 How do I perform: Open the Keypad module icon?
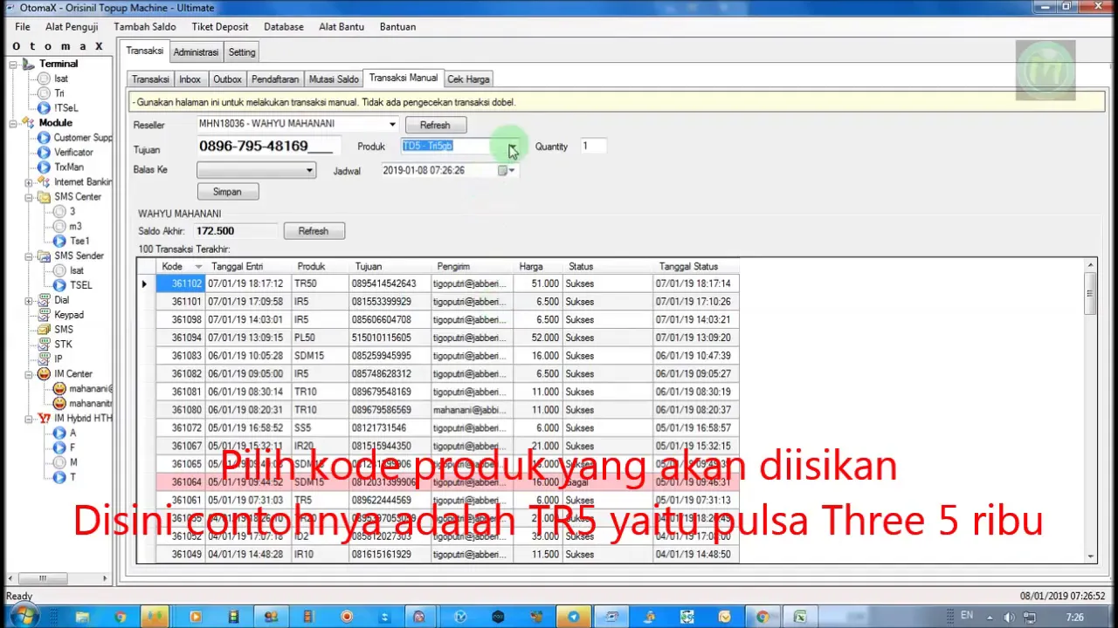[45, 316]
